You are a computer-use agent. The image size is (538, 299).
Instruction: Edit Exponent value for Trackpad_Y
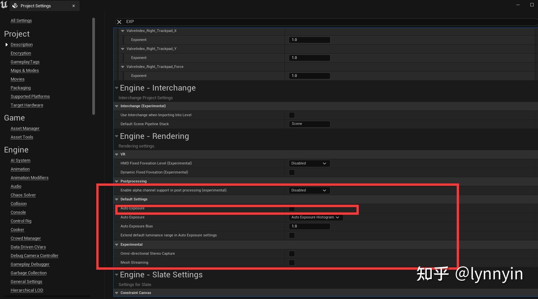(309, 58)
